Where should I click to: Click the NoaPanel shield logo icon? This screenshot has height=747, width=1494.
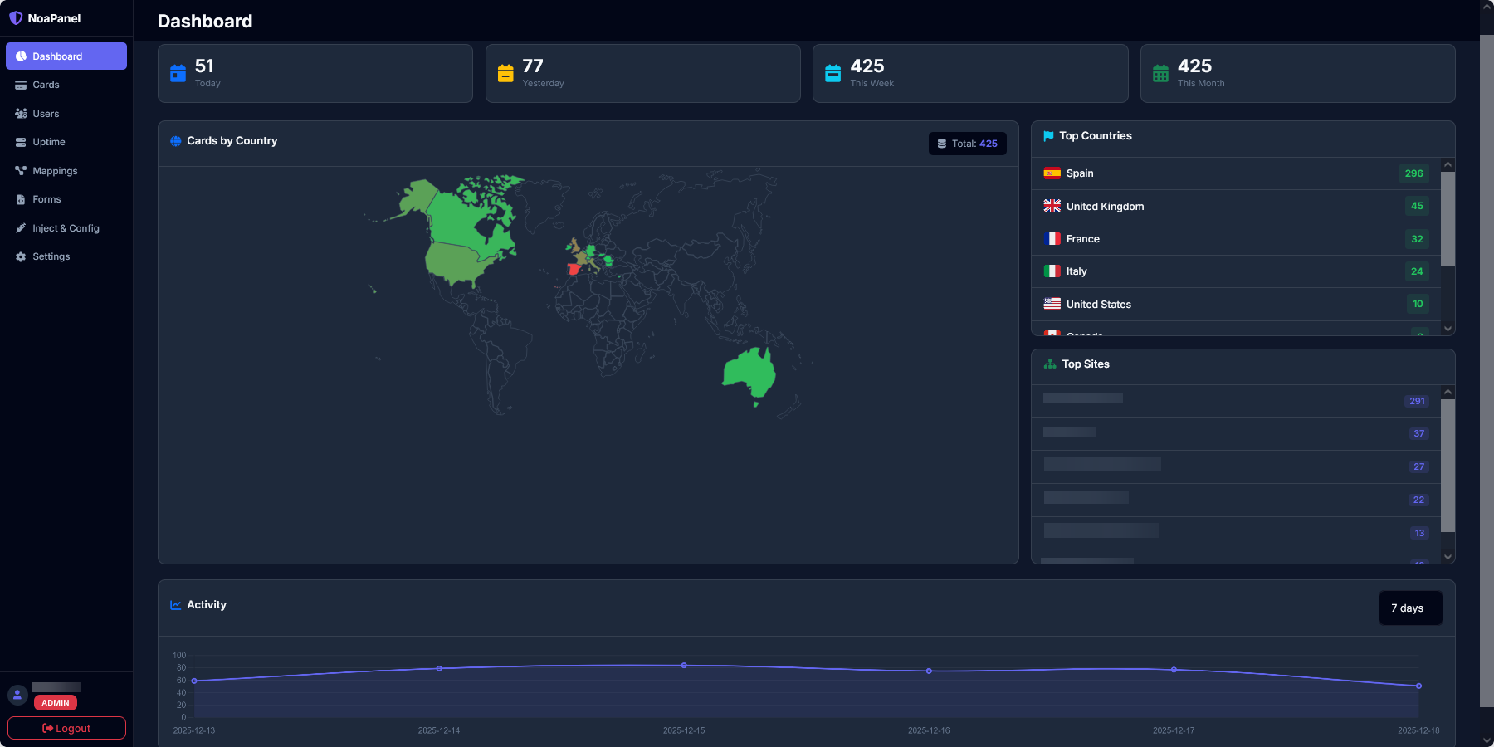click(x=16, y=18)
